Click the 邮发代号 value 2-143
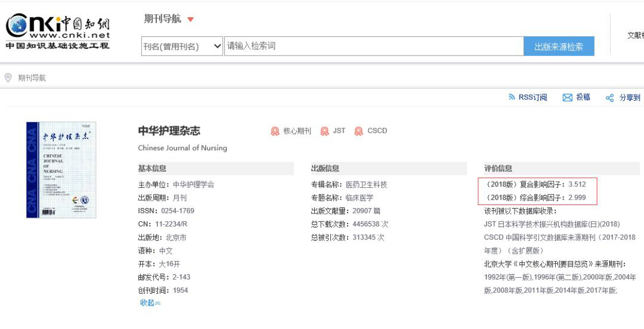 181,277
